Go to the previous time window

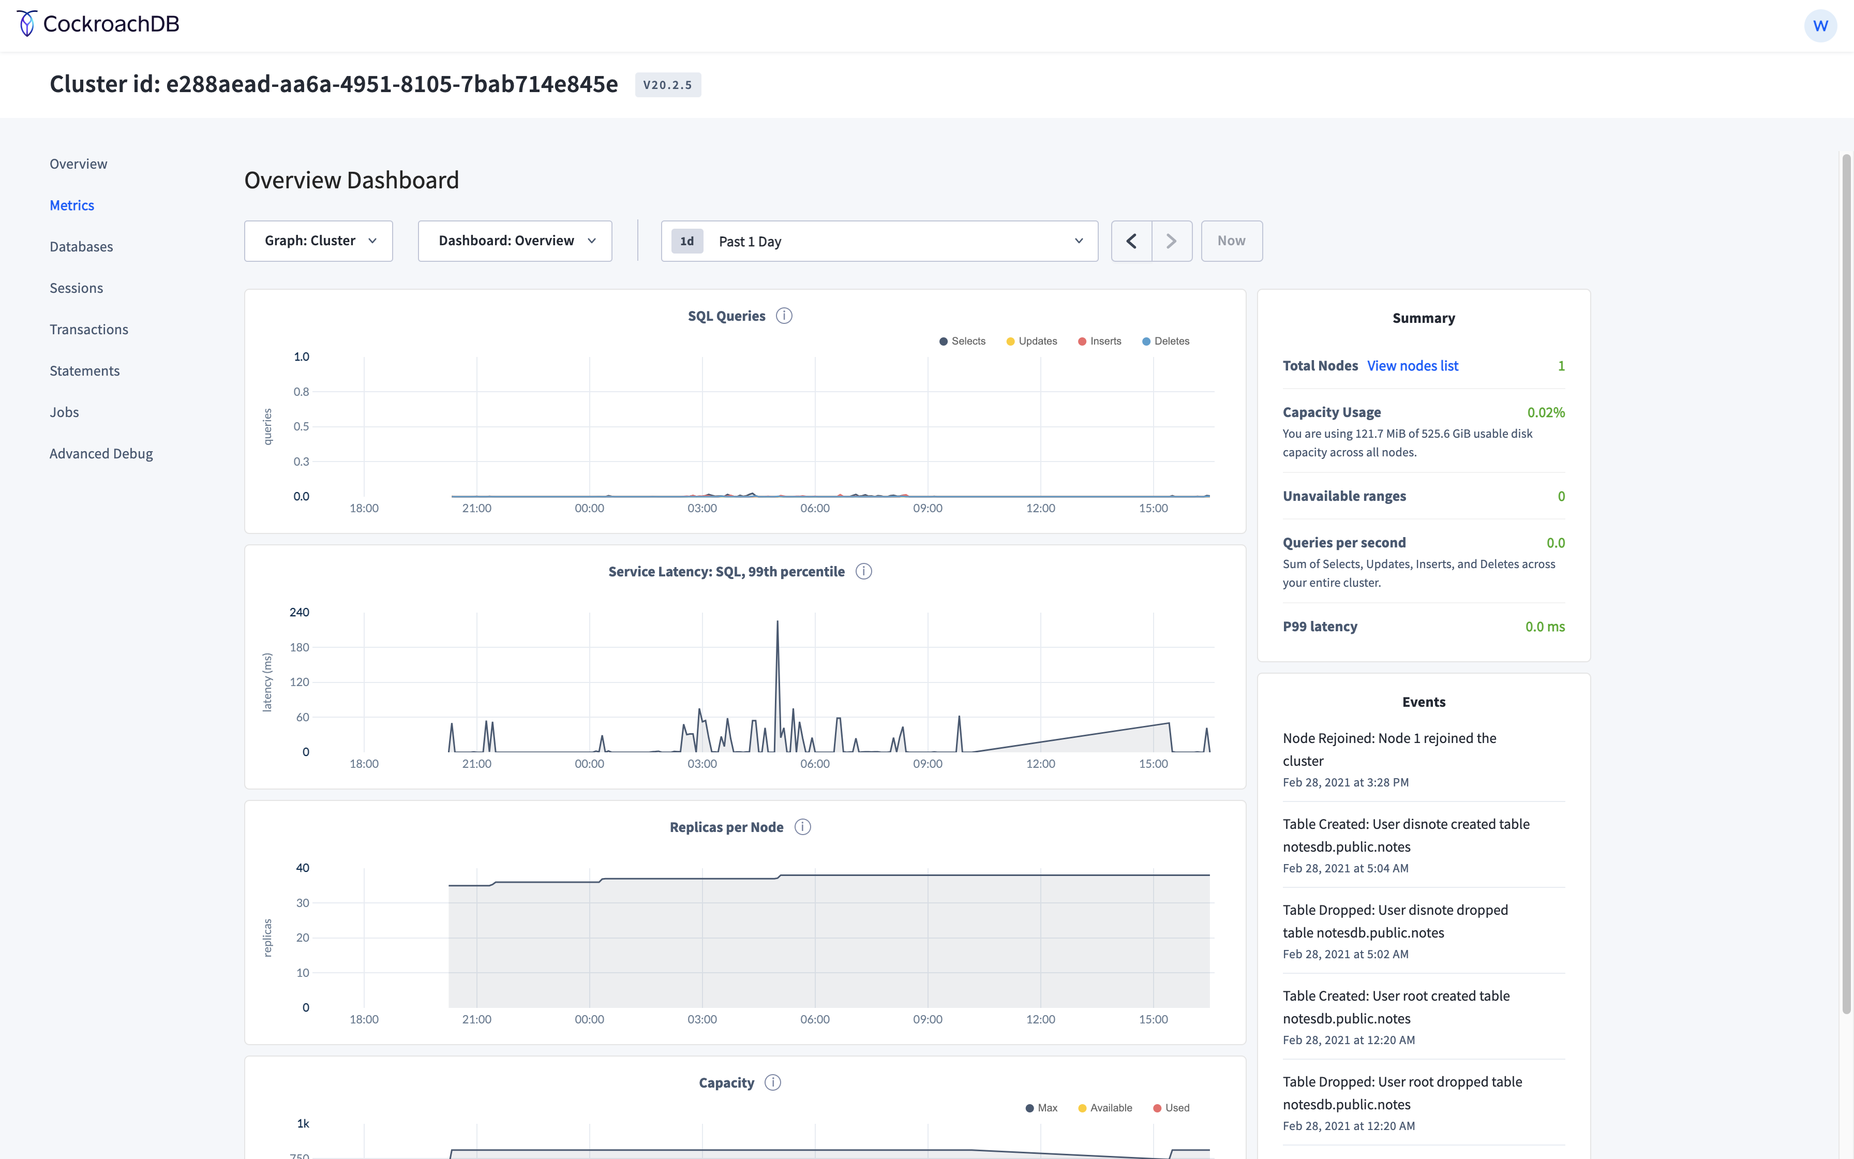point(1131,242)
